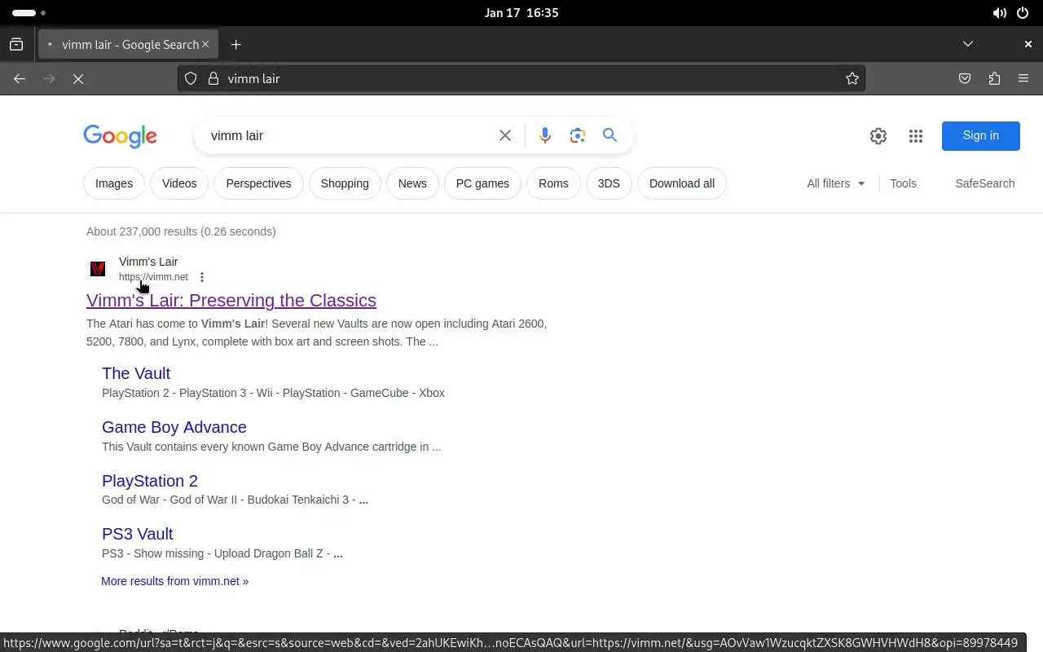This screenshot has height=652, width=1043.
Task: Click the Google logo
Action: [120, 136]
